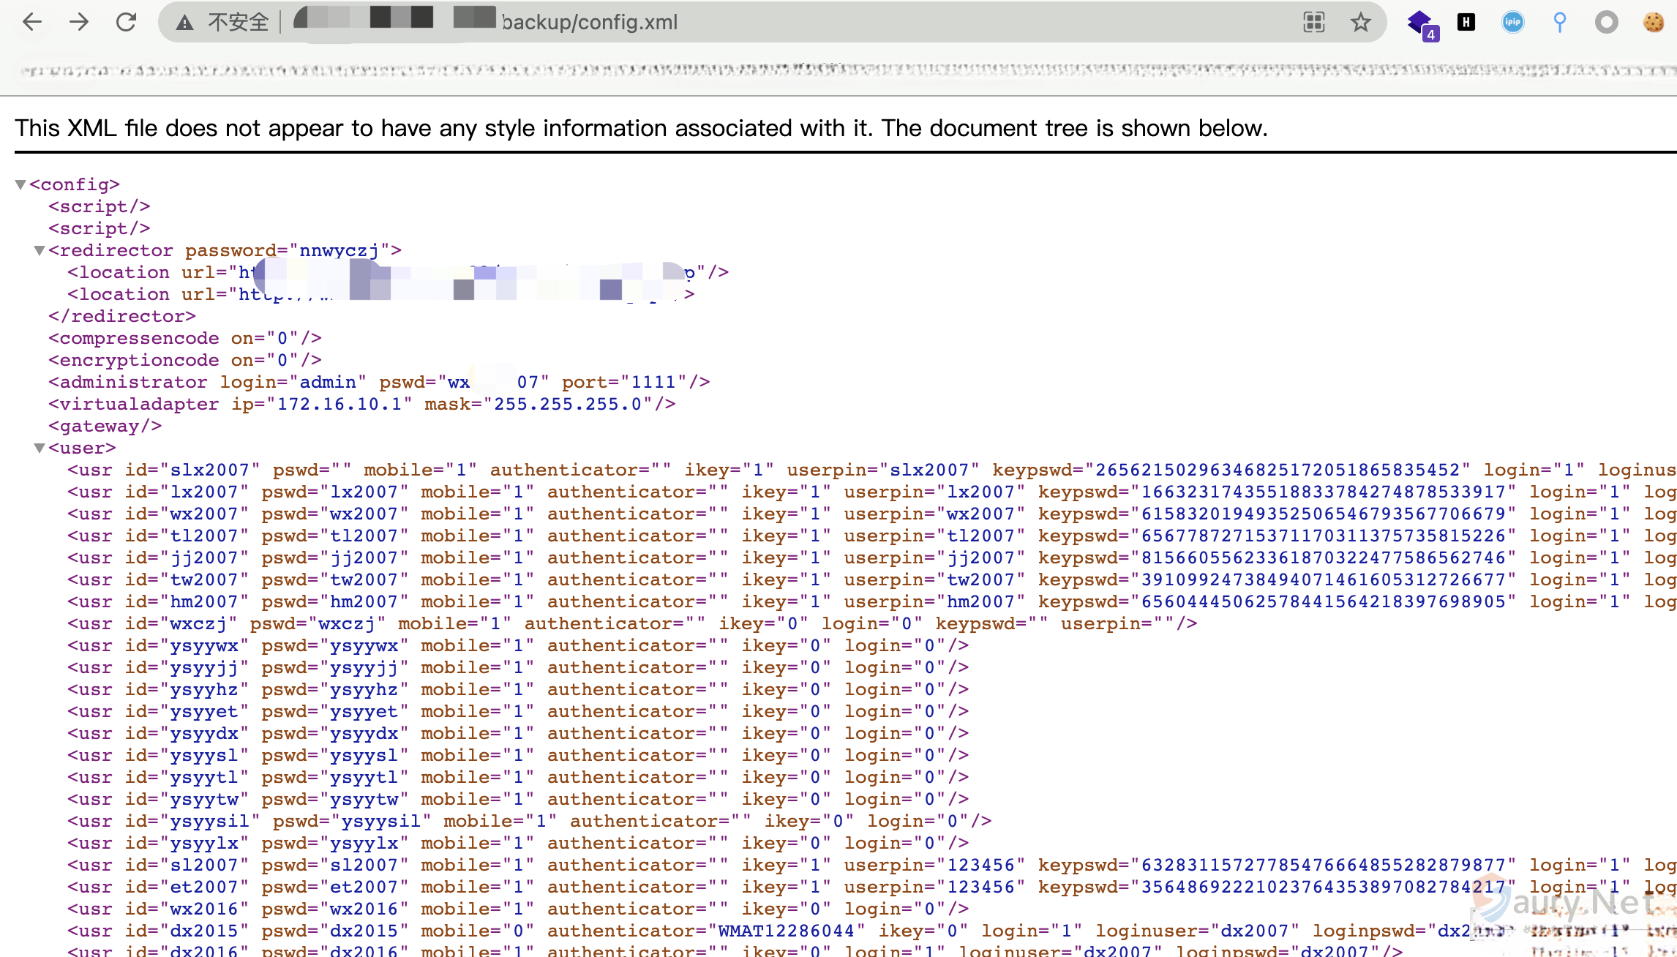The image size is (1677, 957).
Task: Click the address bar URL text
Action: point(590,22)
